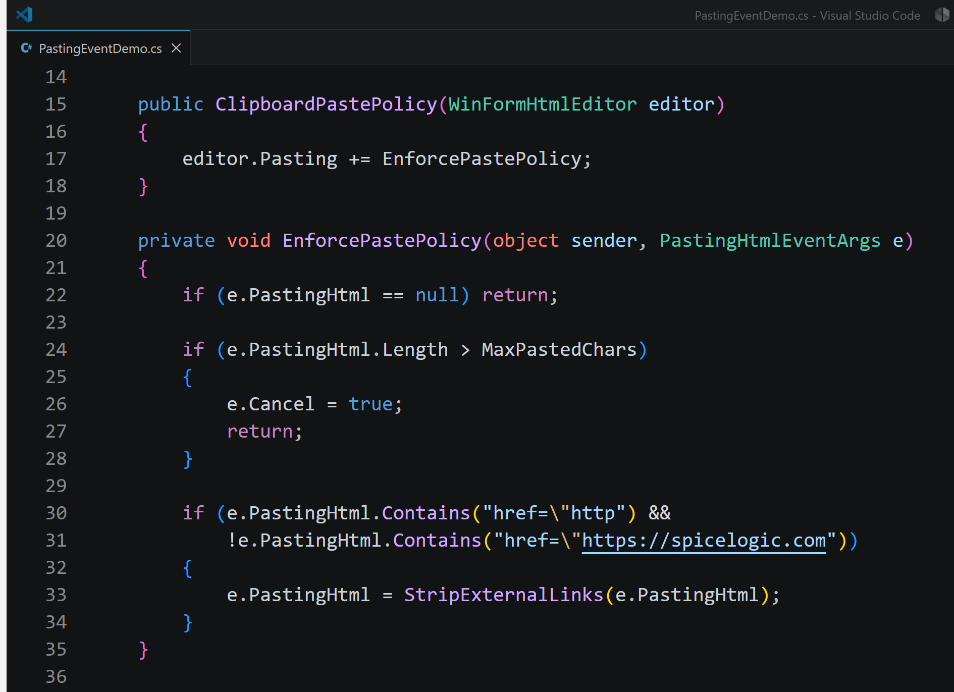Click the 'return;' statement on line 27
The image size is (954, 692).
264,431
